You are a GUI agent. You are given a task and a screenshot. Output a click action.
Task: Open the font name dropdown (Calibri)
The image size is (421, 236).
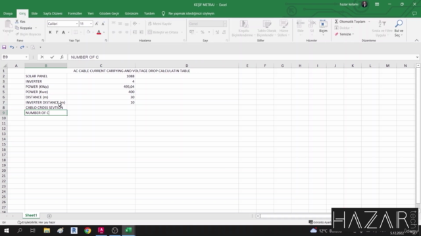pos(77,24)
